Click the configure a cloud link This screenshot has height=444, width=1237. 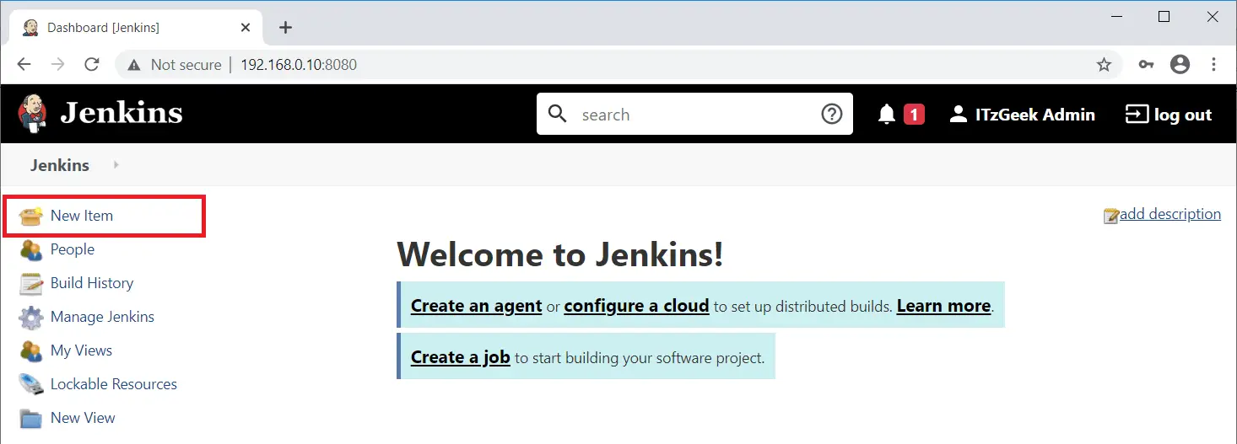click(x=636, y=306)
